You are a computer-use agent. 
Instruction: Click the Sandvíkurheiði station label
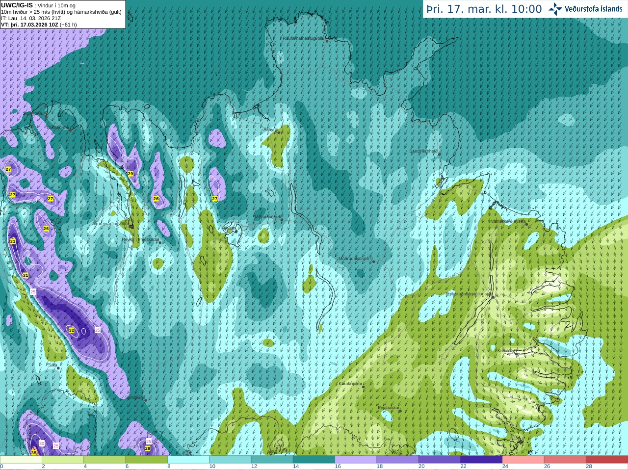[x=423, y=151]
